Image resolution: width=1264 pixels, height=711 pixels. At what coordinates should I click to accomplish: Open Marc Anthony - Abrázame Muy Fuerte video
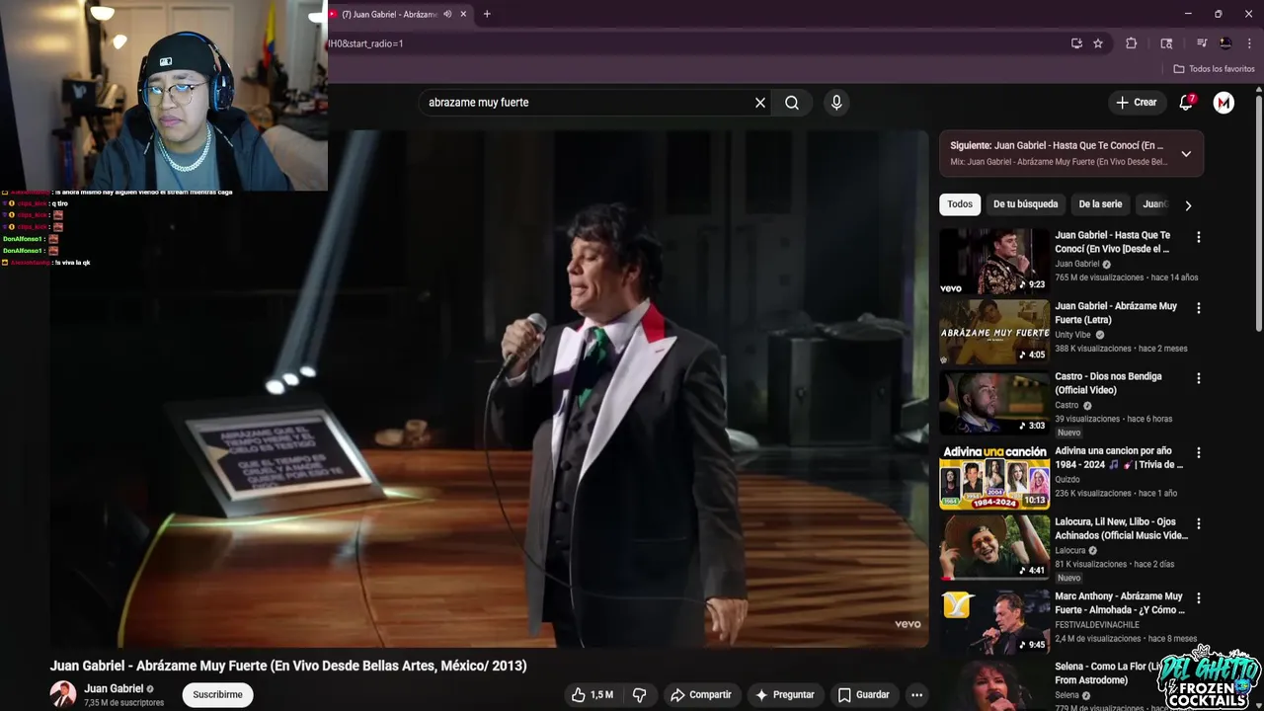point(994,622)
